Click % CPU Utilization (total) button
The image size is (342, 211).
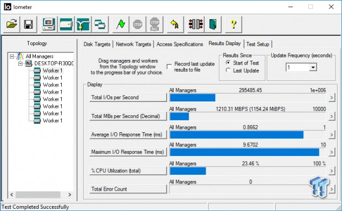128,171
